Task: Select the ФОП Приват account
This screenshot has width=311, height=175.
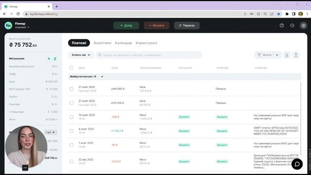Action: point(34,89)
